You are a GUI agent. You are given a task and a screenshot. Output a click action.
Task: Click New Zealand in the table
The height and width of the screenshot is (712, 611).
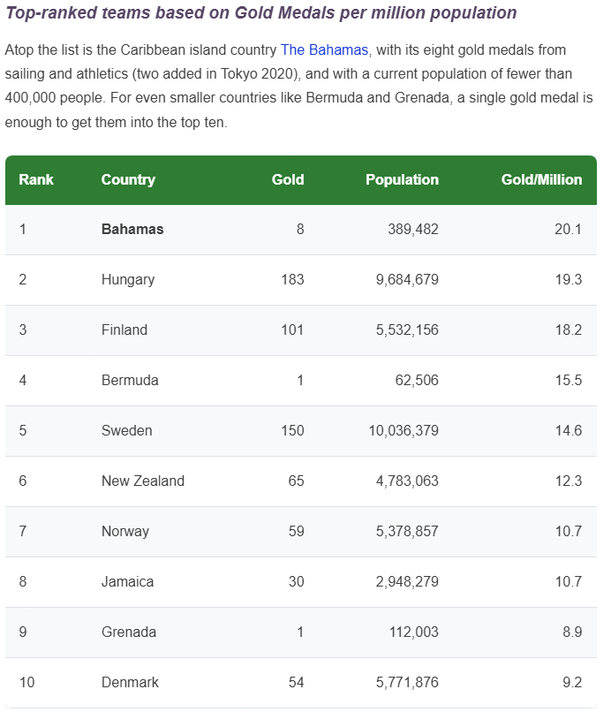[143, 481]
